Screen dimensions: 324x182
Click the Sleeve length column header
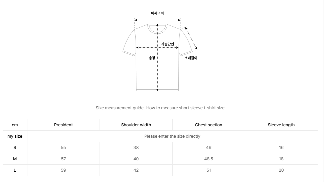(281, 125)
